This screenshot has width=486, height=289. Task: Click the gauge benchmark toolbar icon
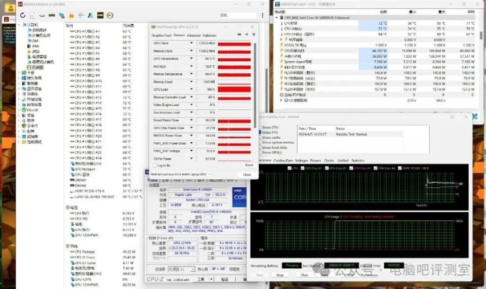[x=110, y=16]
